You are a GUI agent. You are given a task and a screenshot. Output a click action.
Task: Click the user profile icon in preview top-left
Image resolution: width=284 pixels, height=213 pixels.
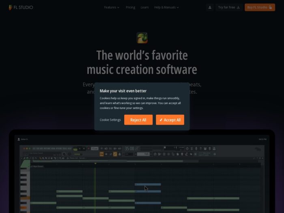19,139
